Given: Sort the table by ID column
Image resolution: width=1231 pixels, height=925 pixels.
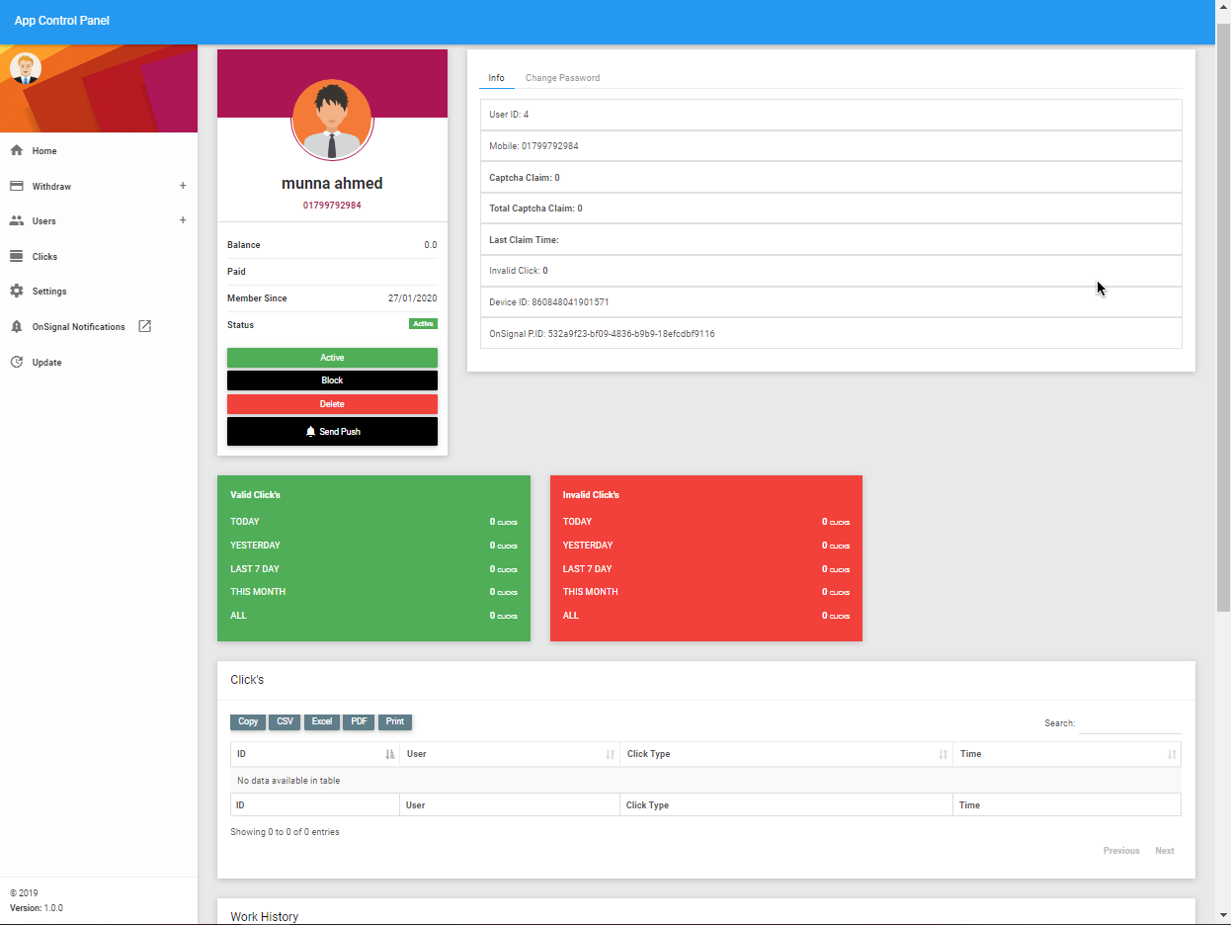Looking at the screenshot, I should pyautogui.click(x=314, y=754).
